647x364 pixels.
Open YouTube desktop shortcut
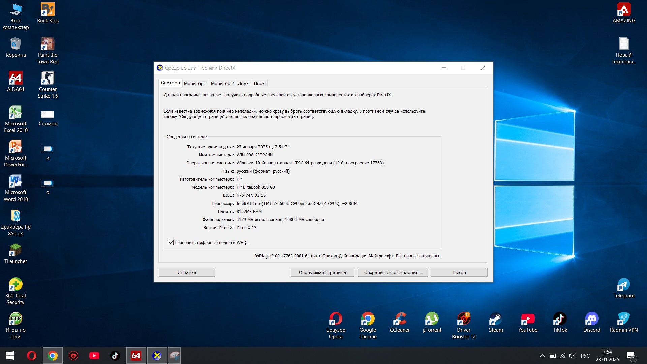click(x=528, y=323)
